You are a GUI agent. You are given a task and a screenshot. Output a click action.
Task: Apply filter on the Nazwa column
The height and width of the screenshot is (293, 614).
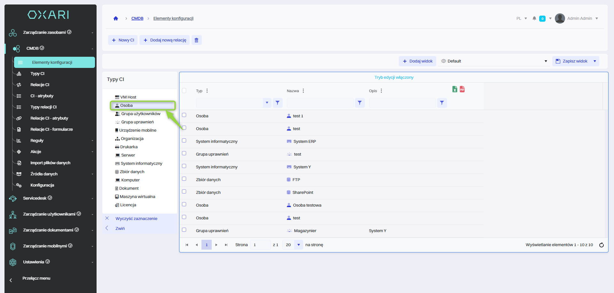(x=360, y=103)
